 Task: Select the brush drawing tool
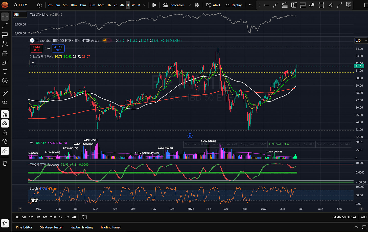pyautogui.click(x=5, y=62)
